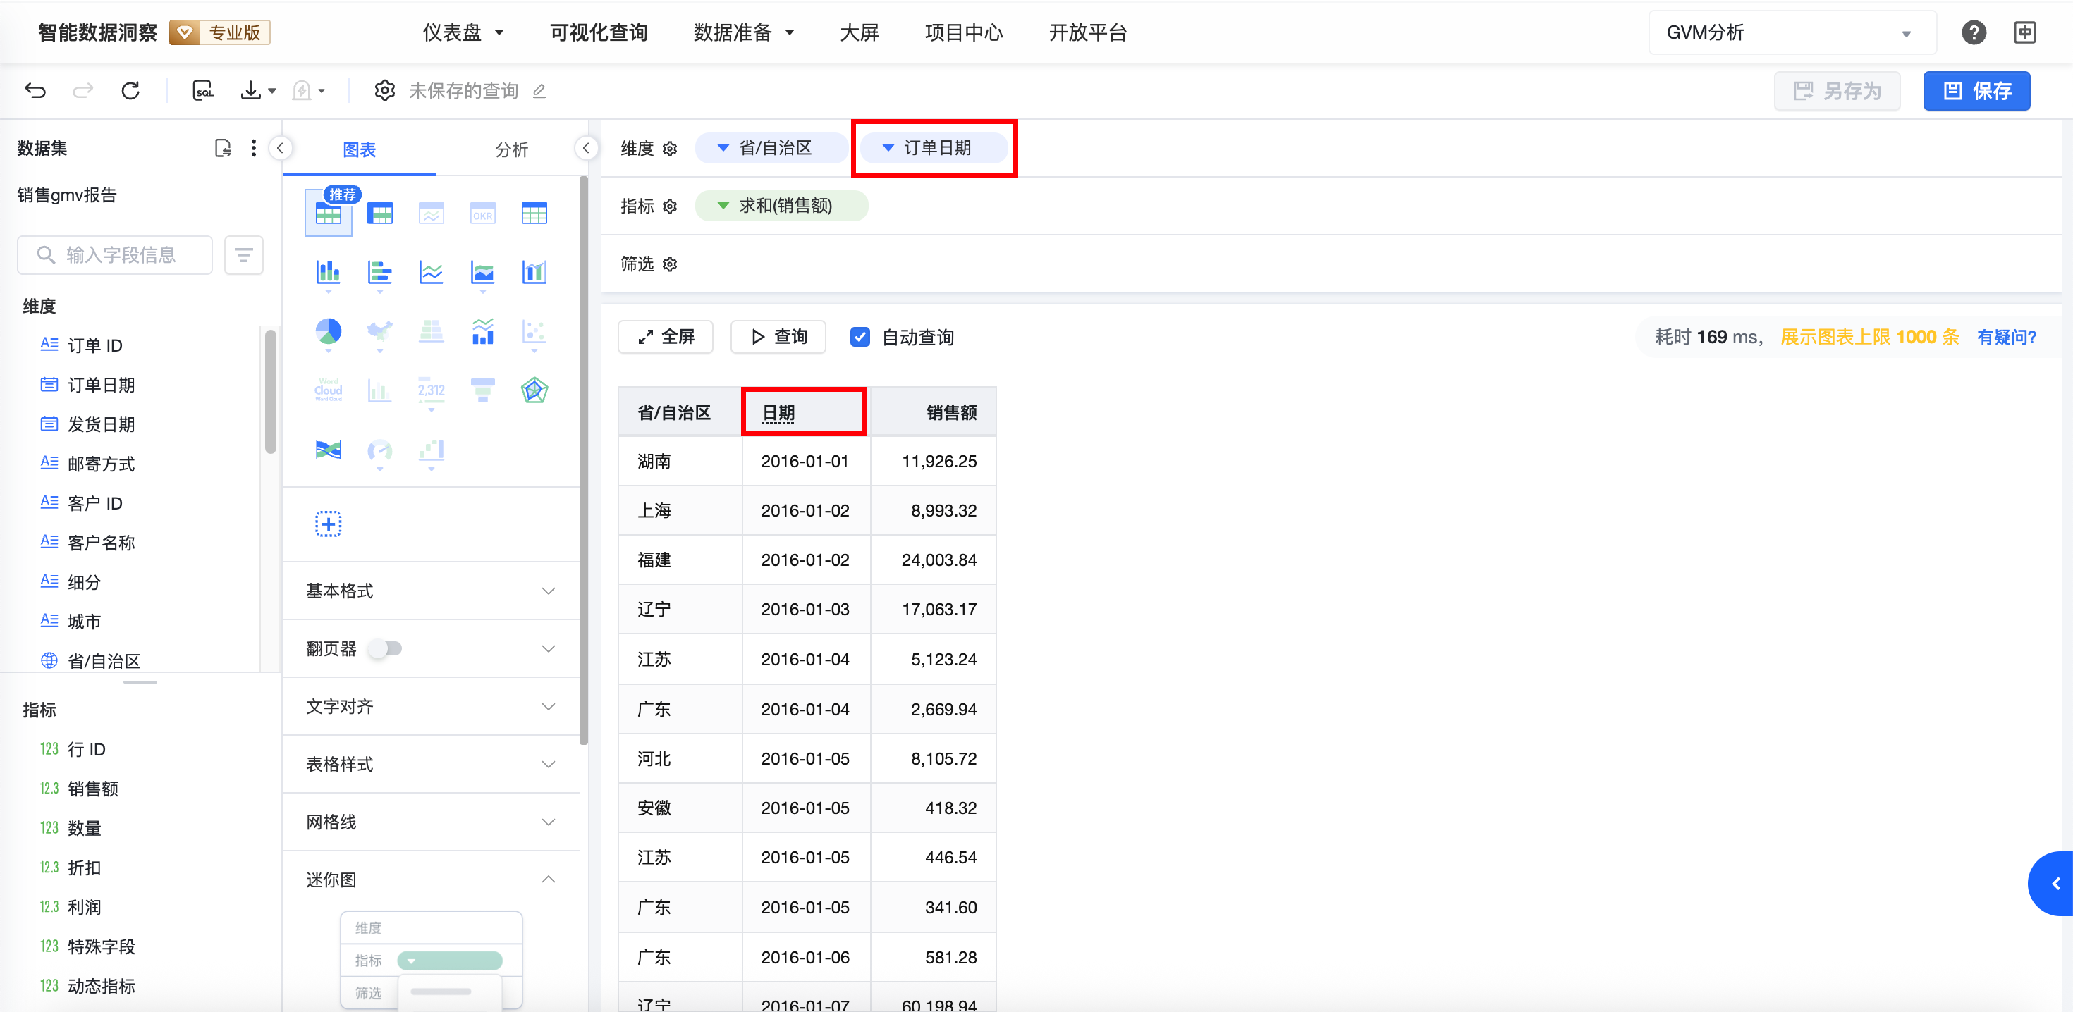Click the 输入字段信息 search field
This screenshot has height=1012, width=2073.
point(121,255)
